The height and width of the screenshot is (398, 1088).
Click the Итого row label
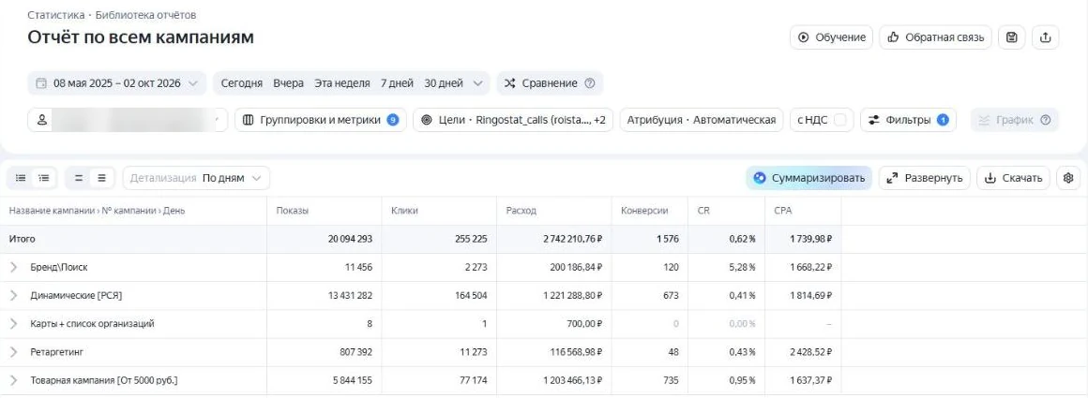pos(23,239)
